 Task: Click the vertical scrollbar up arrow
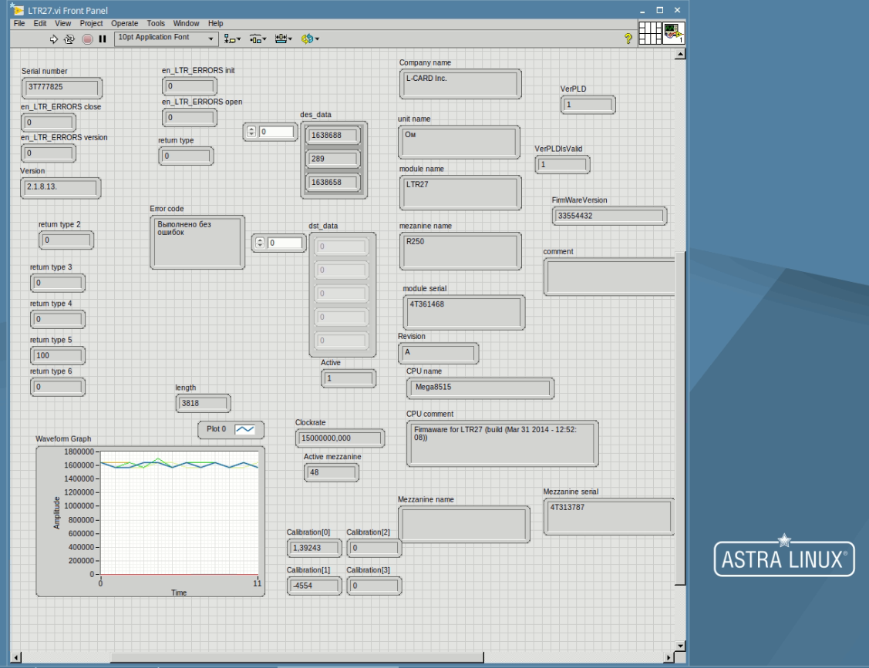tap(680, 54)
